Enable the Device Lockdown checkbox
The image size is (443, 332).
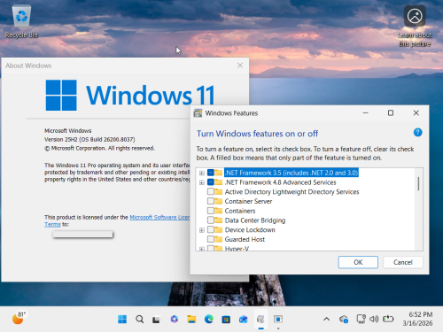pos(211,229)
